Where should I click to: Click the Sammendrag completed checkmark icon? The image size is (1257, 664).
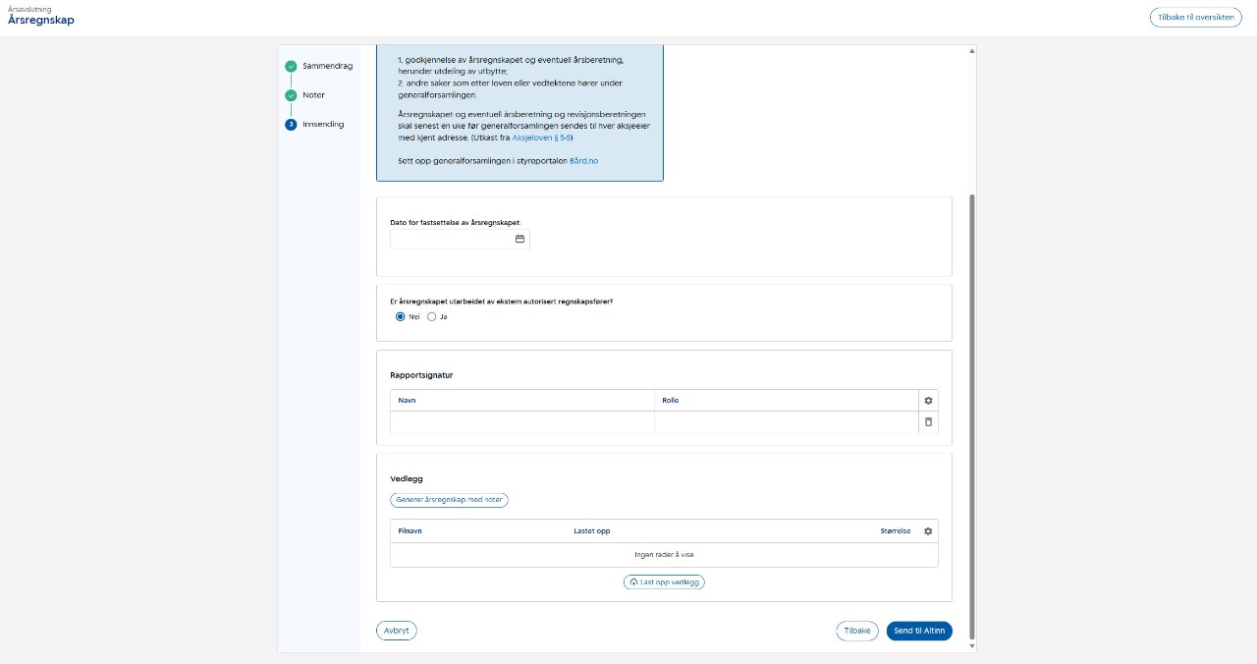[291, 66]
